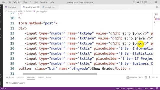This screenshot has height=90, width=160.
Task: Open terminal panel more actions menu
Action: [x=153, y=77]
